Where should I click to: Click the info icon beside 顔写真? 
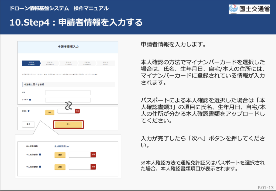click(29, 111)
